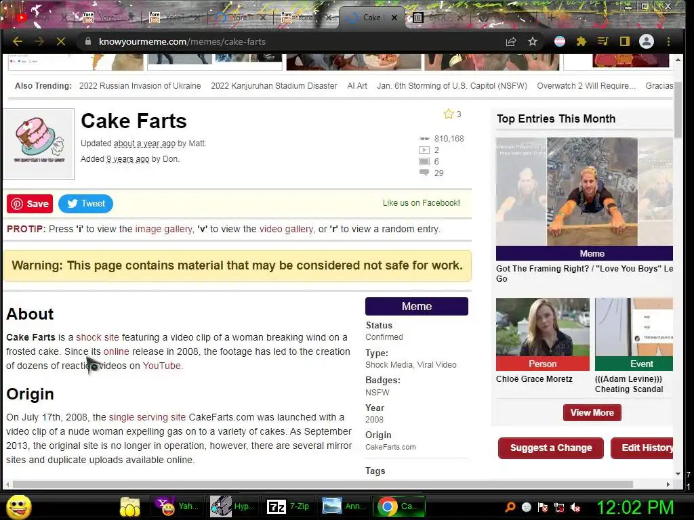
Task: Switch to Yahoo Messenger taskbar item
Action: tap(178, 506)
